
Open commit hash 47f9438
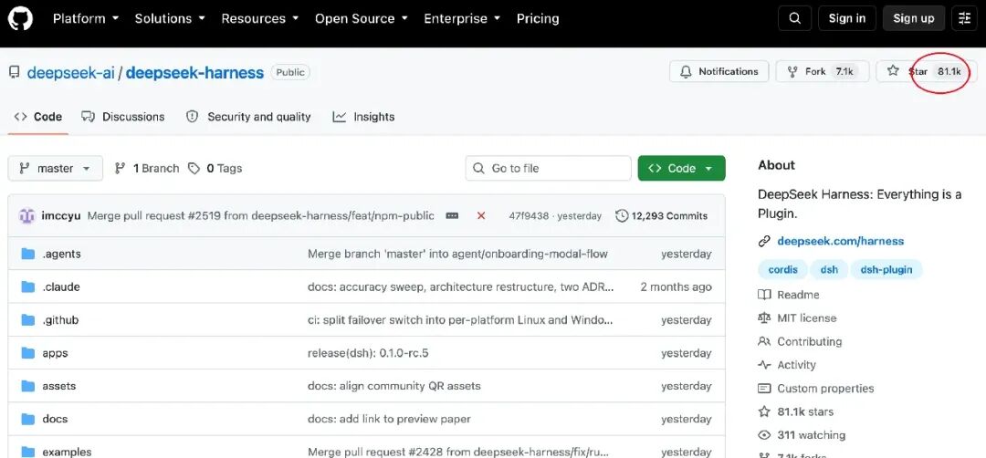click(529, 215)
